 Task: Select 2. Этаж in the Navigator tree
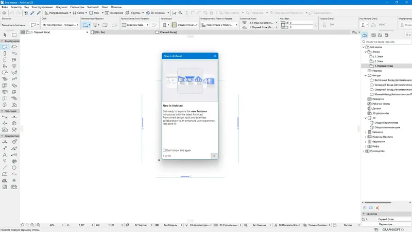tap(379, 61)
